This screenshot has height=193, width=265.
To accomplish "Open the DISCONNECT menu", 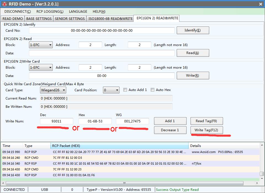I will (x=18, y=12).
